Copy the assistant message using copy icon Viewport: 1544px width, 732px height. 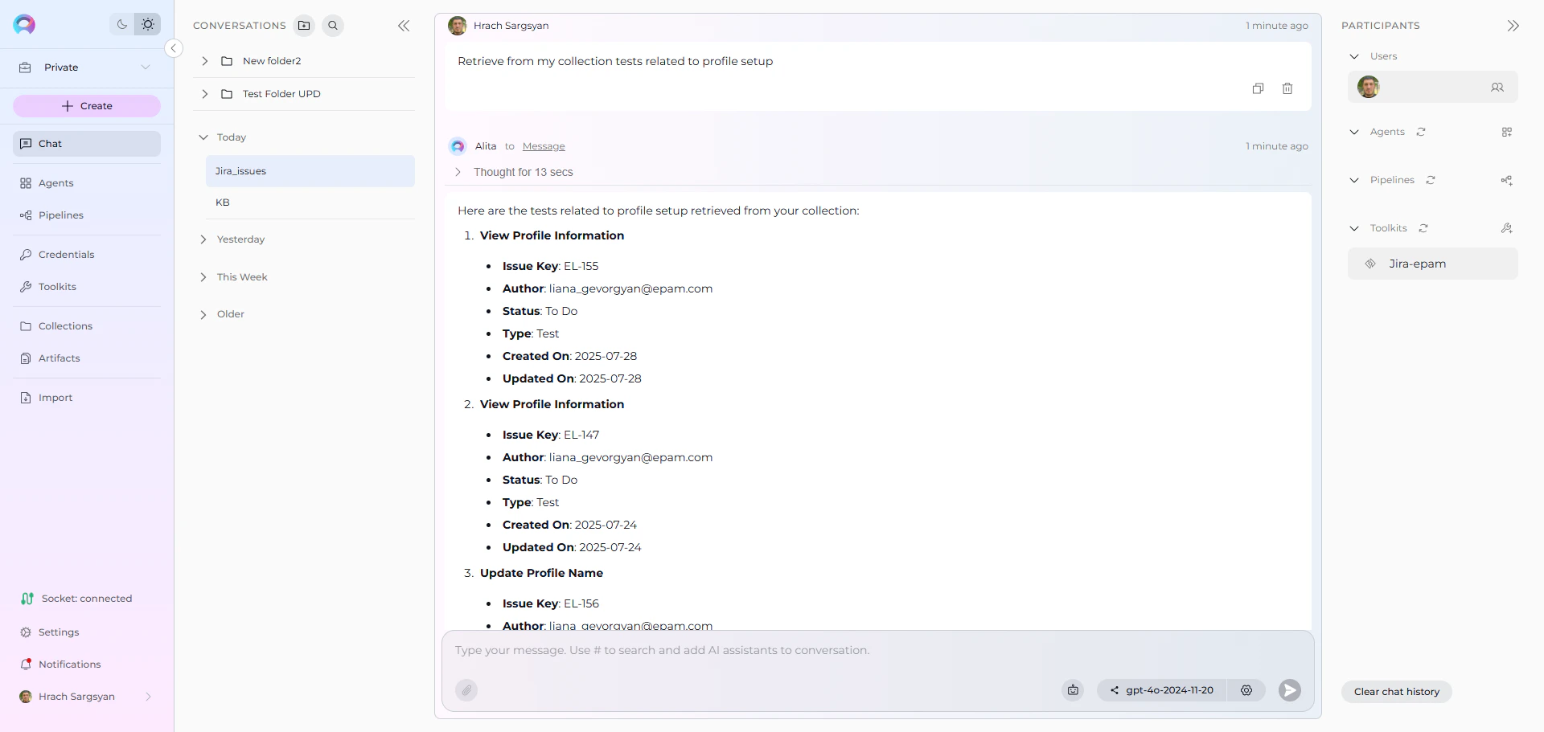click(1259, 88)
